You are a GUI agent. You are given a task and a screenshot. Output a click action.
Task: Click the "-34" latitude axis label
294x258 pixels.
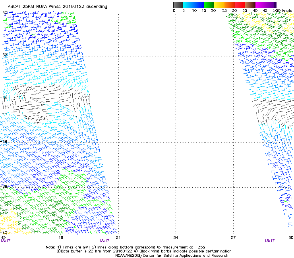(4, 98)
